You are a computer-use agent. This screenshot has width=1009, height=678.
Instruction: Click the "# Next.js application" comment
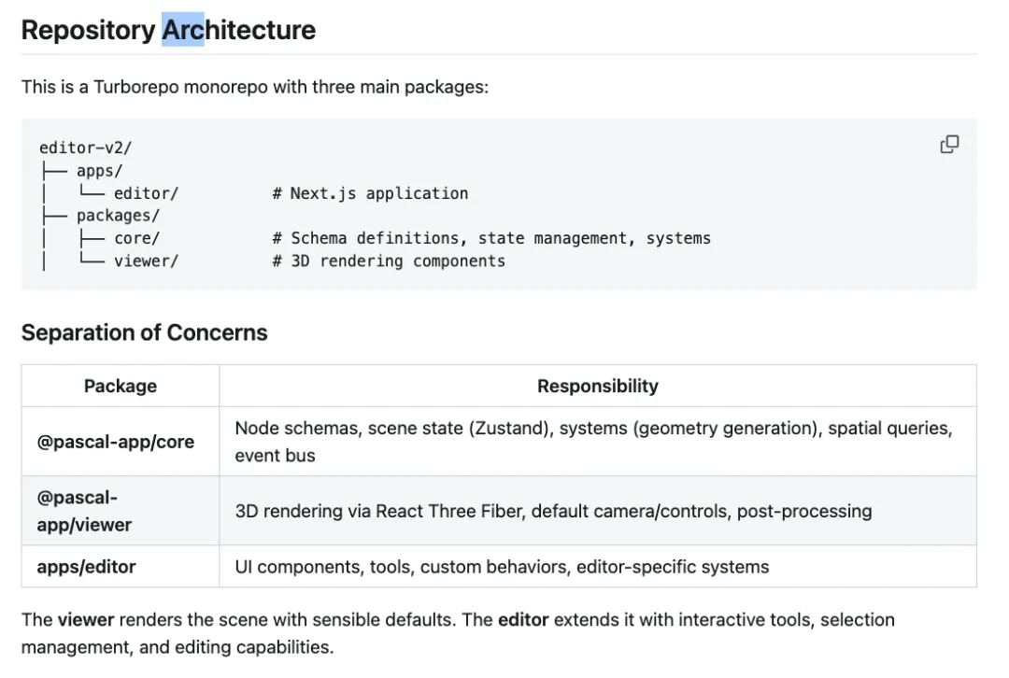tap(370, 193)
